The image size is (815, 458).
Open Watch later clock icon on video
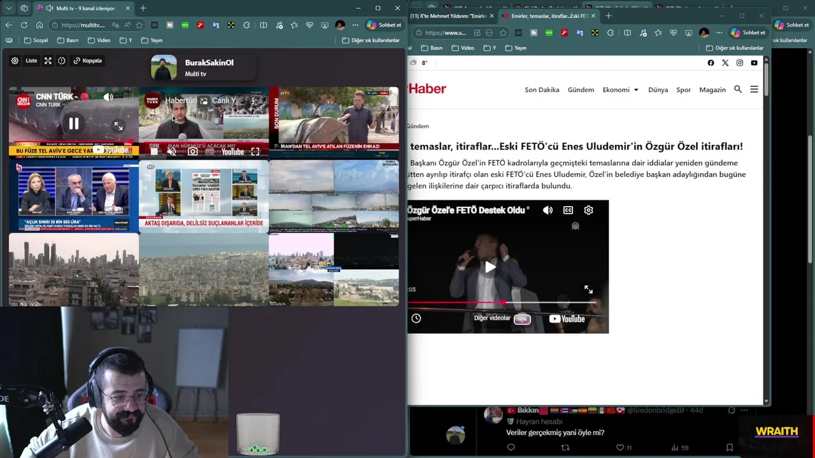tap(416, 318)
